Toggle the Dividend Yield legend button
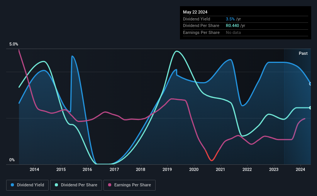The width and height of the screenshot is (317, 196). tap(27, 185)
